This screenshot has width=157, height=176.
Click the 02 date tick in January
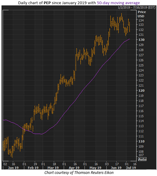[x=5, y=164]
